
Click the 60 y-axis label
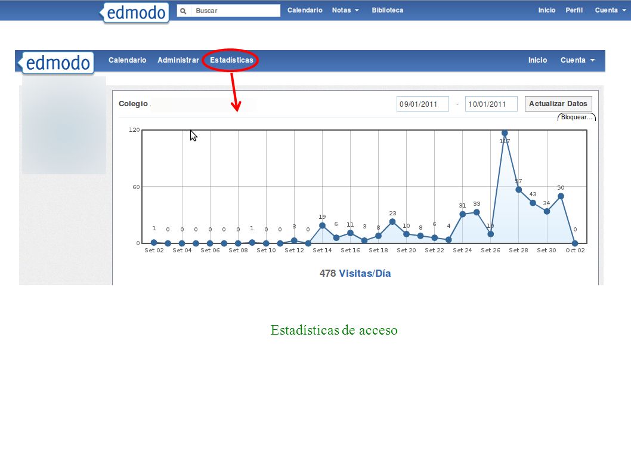coord(136,187)
